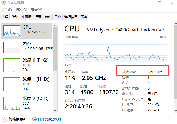Click the sidebar scroll down arrow

tap(55, 111)
